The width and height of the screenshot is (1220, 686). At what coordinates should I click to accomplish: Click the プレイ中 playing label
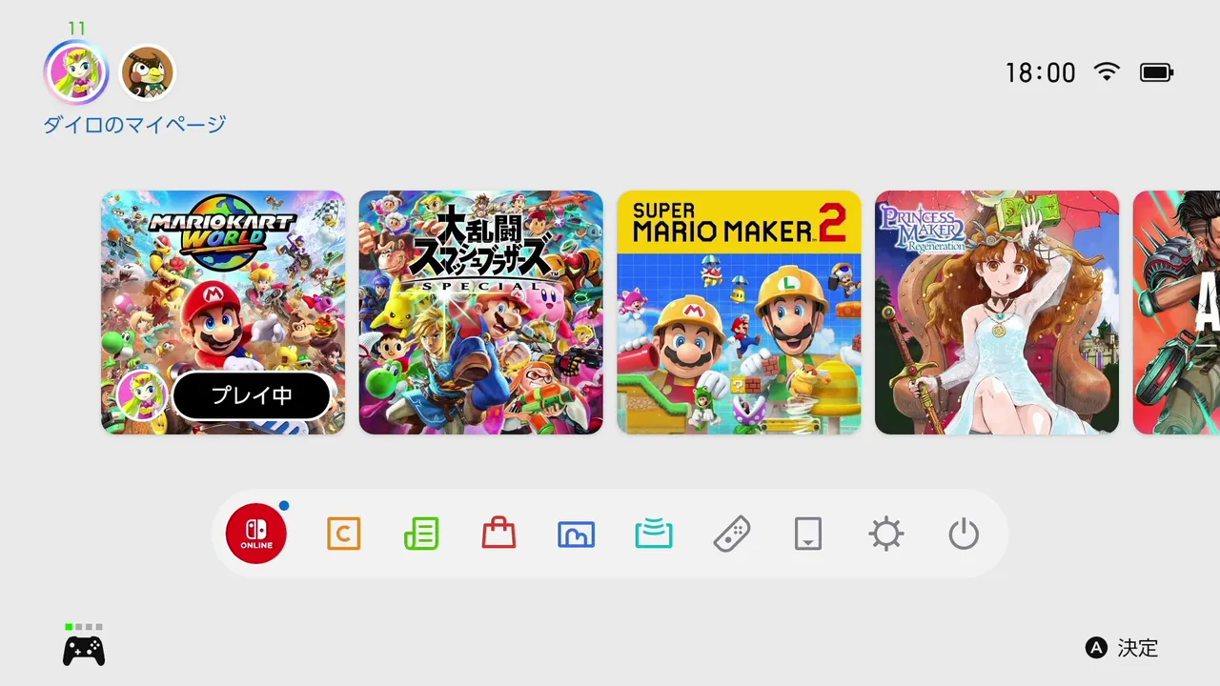[252, 396]
